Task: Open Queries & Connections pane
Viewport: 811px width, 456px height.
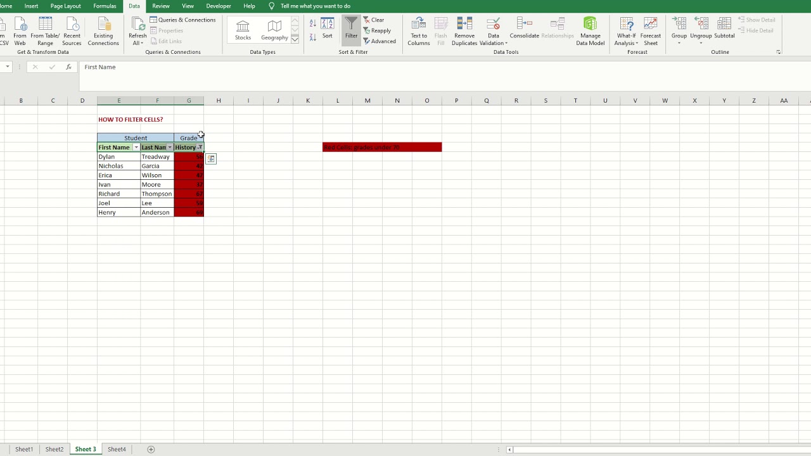Action: 183,20
